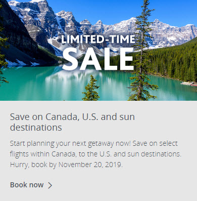Click the paragraph starting Start planning your next
The height and width of the screenshot is (201, 197).
95,154
